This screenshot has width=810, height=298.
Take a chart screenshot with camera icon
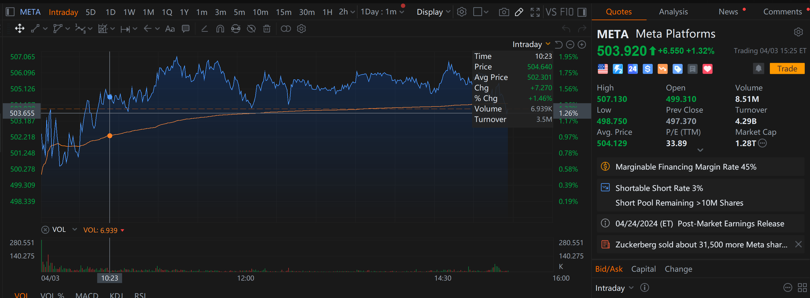pos(504,12)
